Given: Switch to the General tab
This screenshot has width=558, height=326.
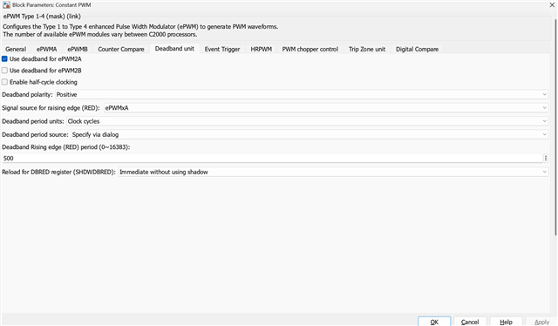Looking at the screenshot, I should pos(16,49).
